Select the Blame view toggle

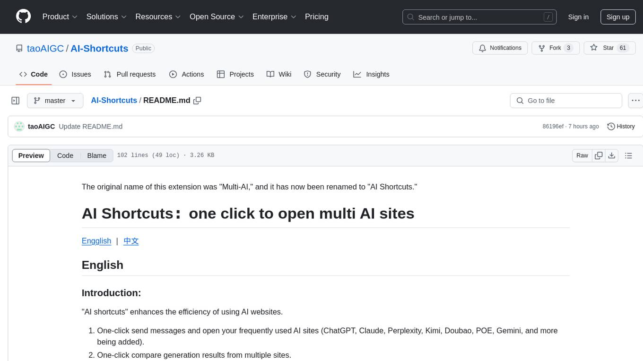(96, 155)
